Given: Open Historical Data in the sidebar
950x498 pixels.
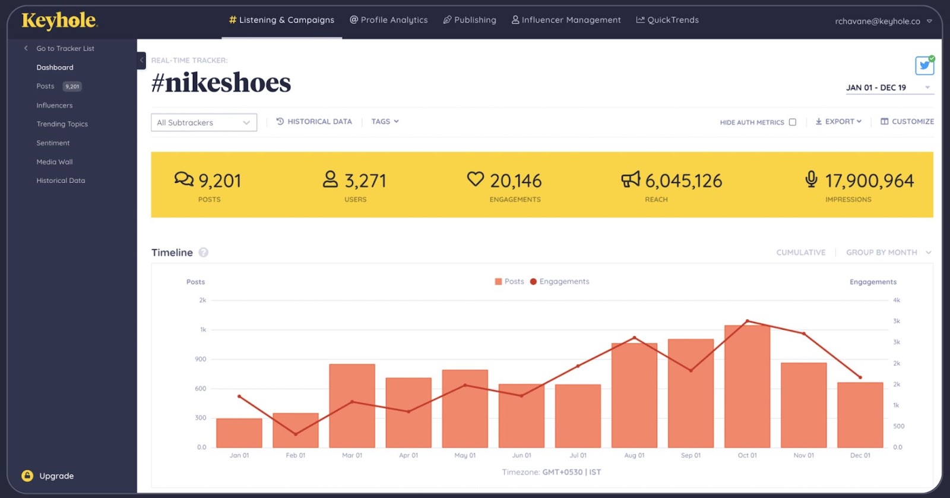Looking at the screenshot, I should click(x=61, y=181).
